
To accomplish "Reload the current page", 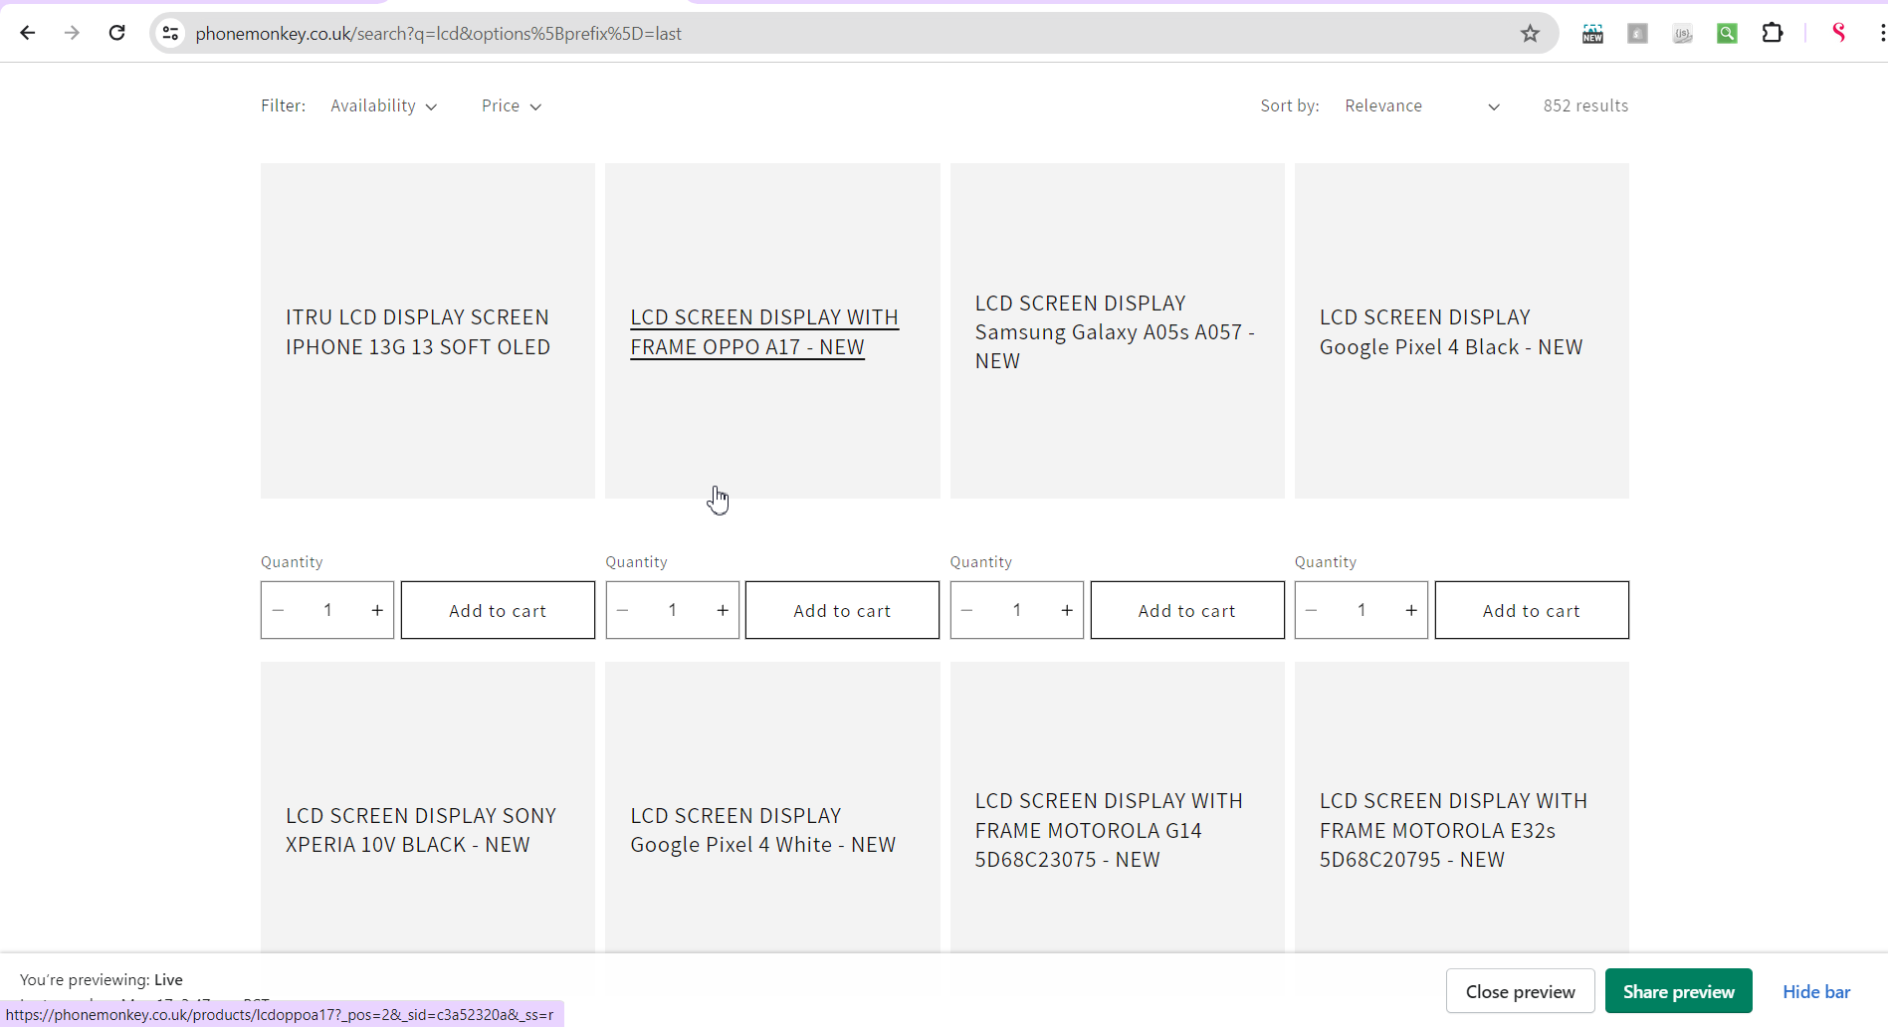I will tap(116, 33).
